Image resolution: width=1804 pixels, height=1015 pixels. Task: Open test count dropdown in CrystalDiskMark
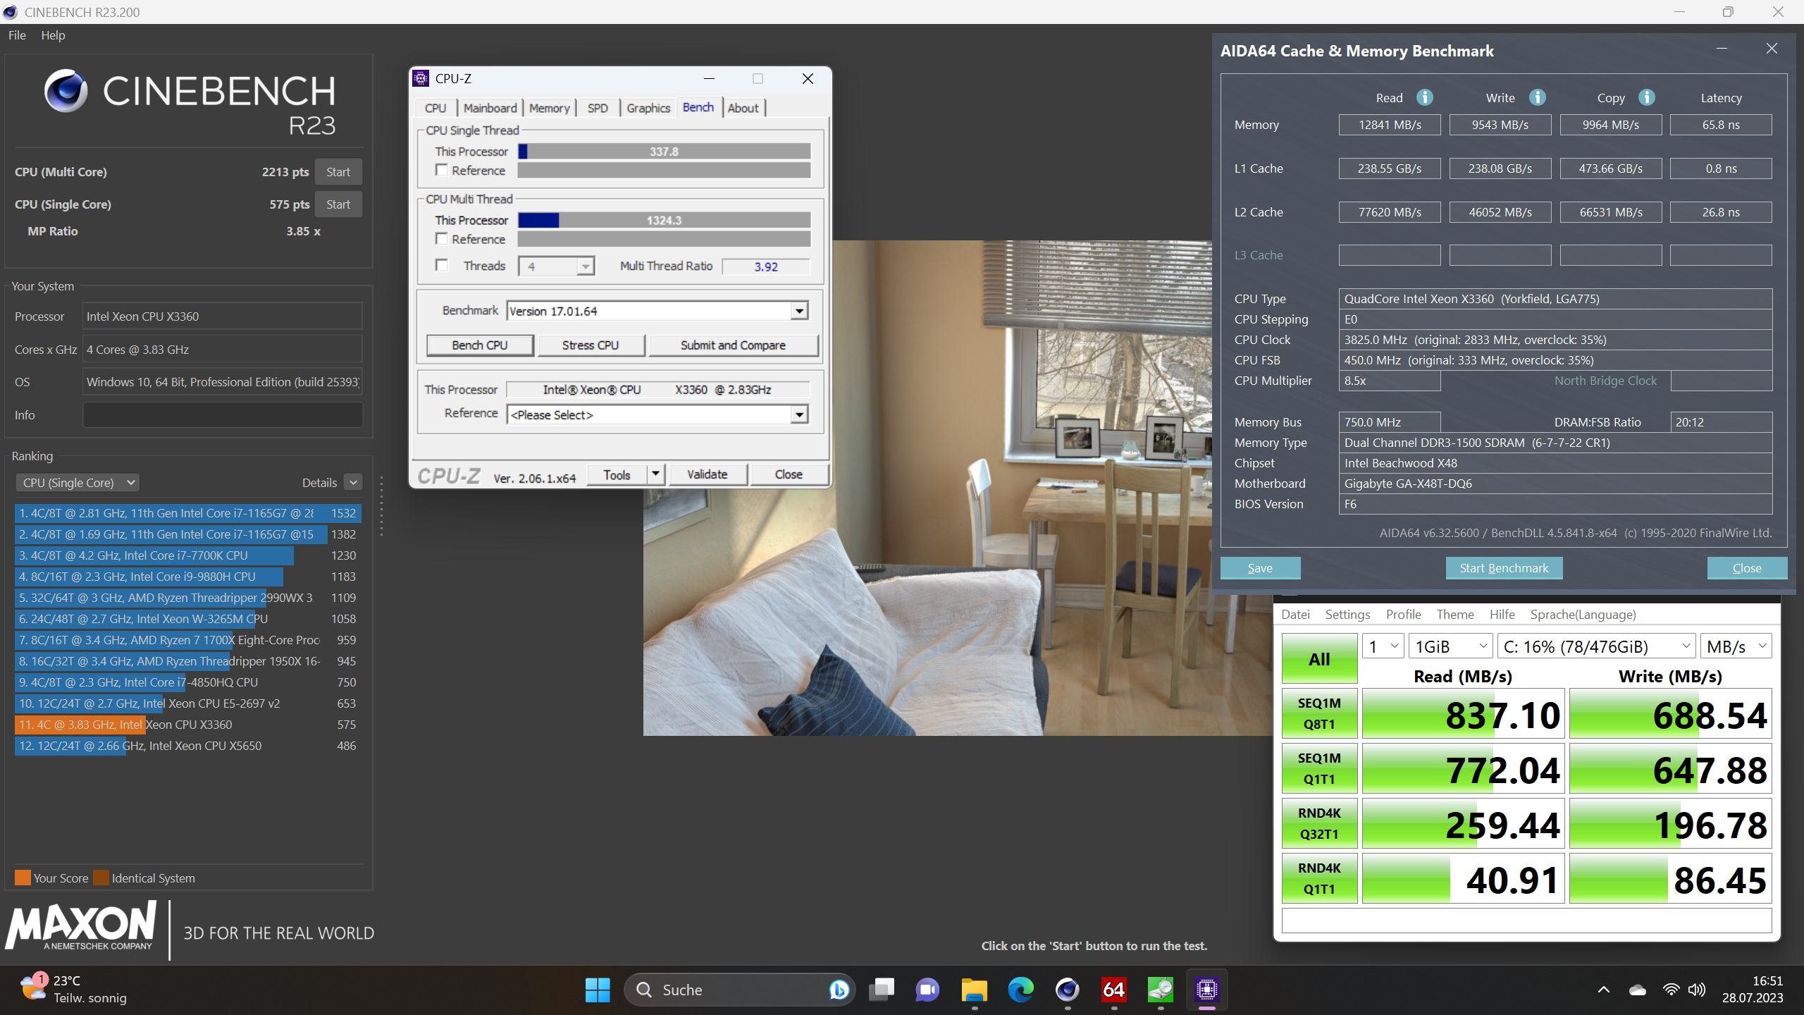pyautogui.click(x=1383, y=646)
